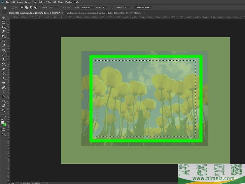
Task: Select the Horizontal Type tool
Action: 4,92
